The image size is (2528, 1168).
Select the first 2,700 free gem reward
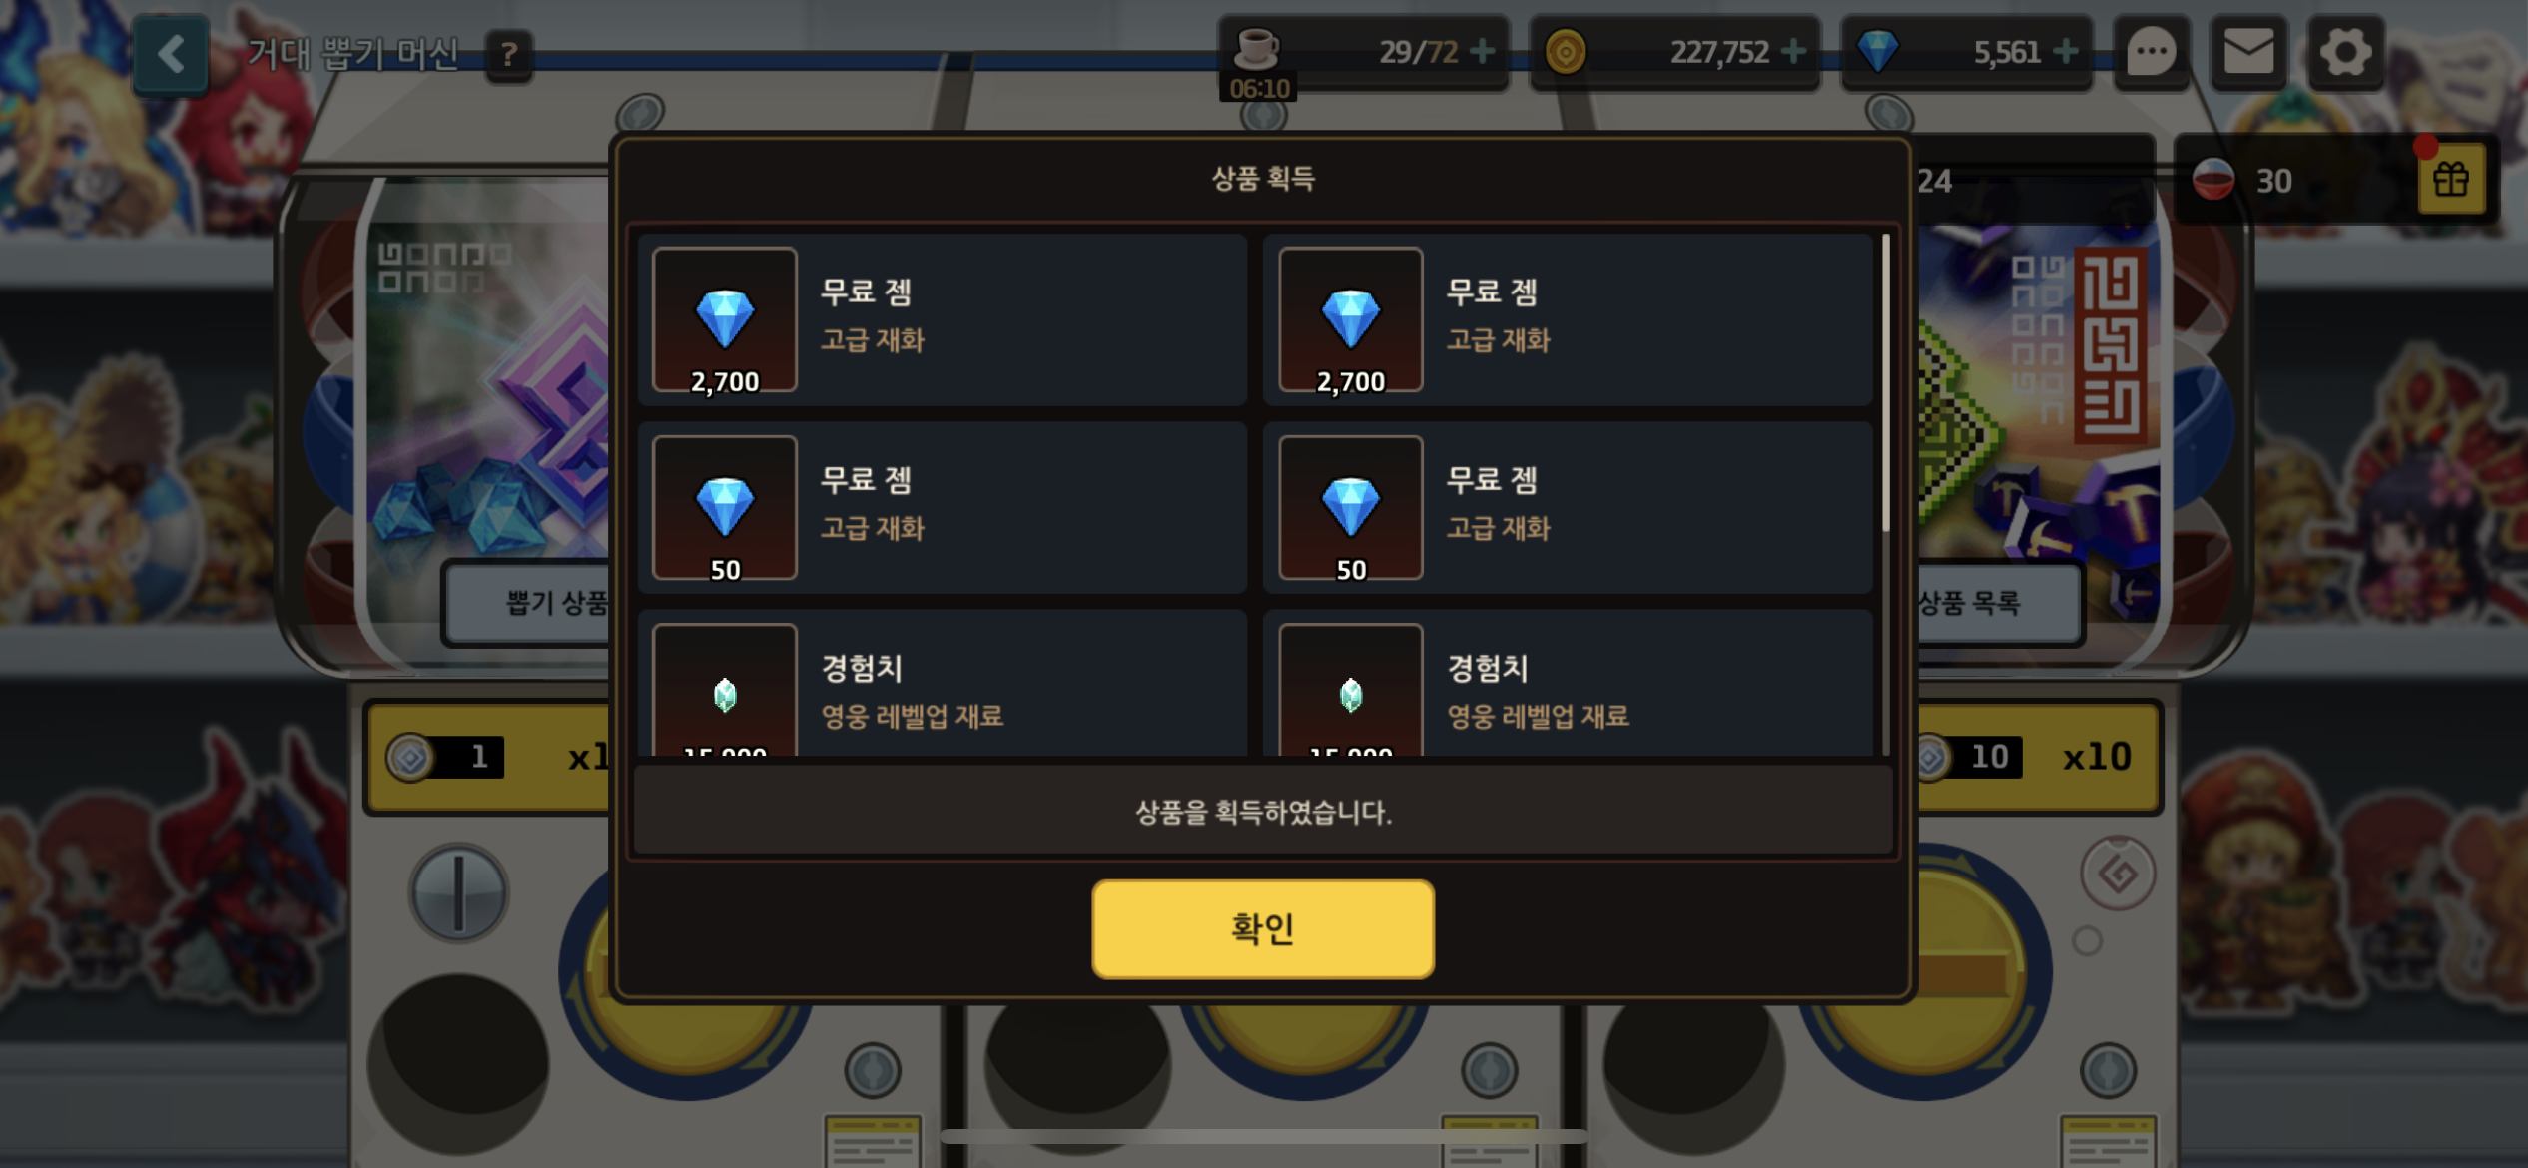coord(943,319)
